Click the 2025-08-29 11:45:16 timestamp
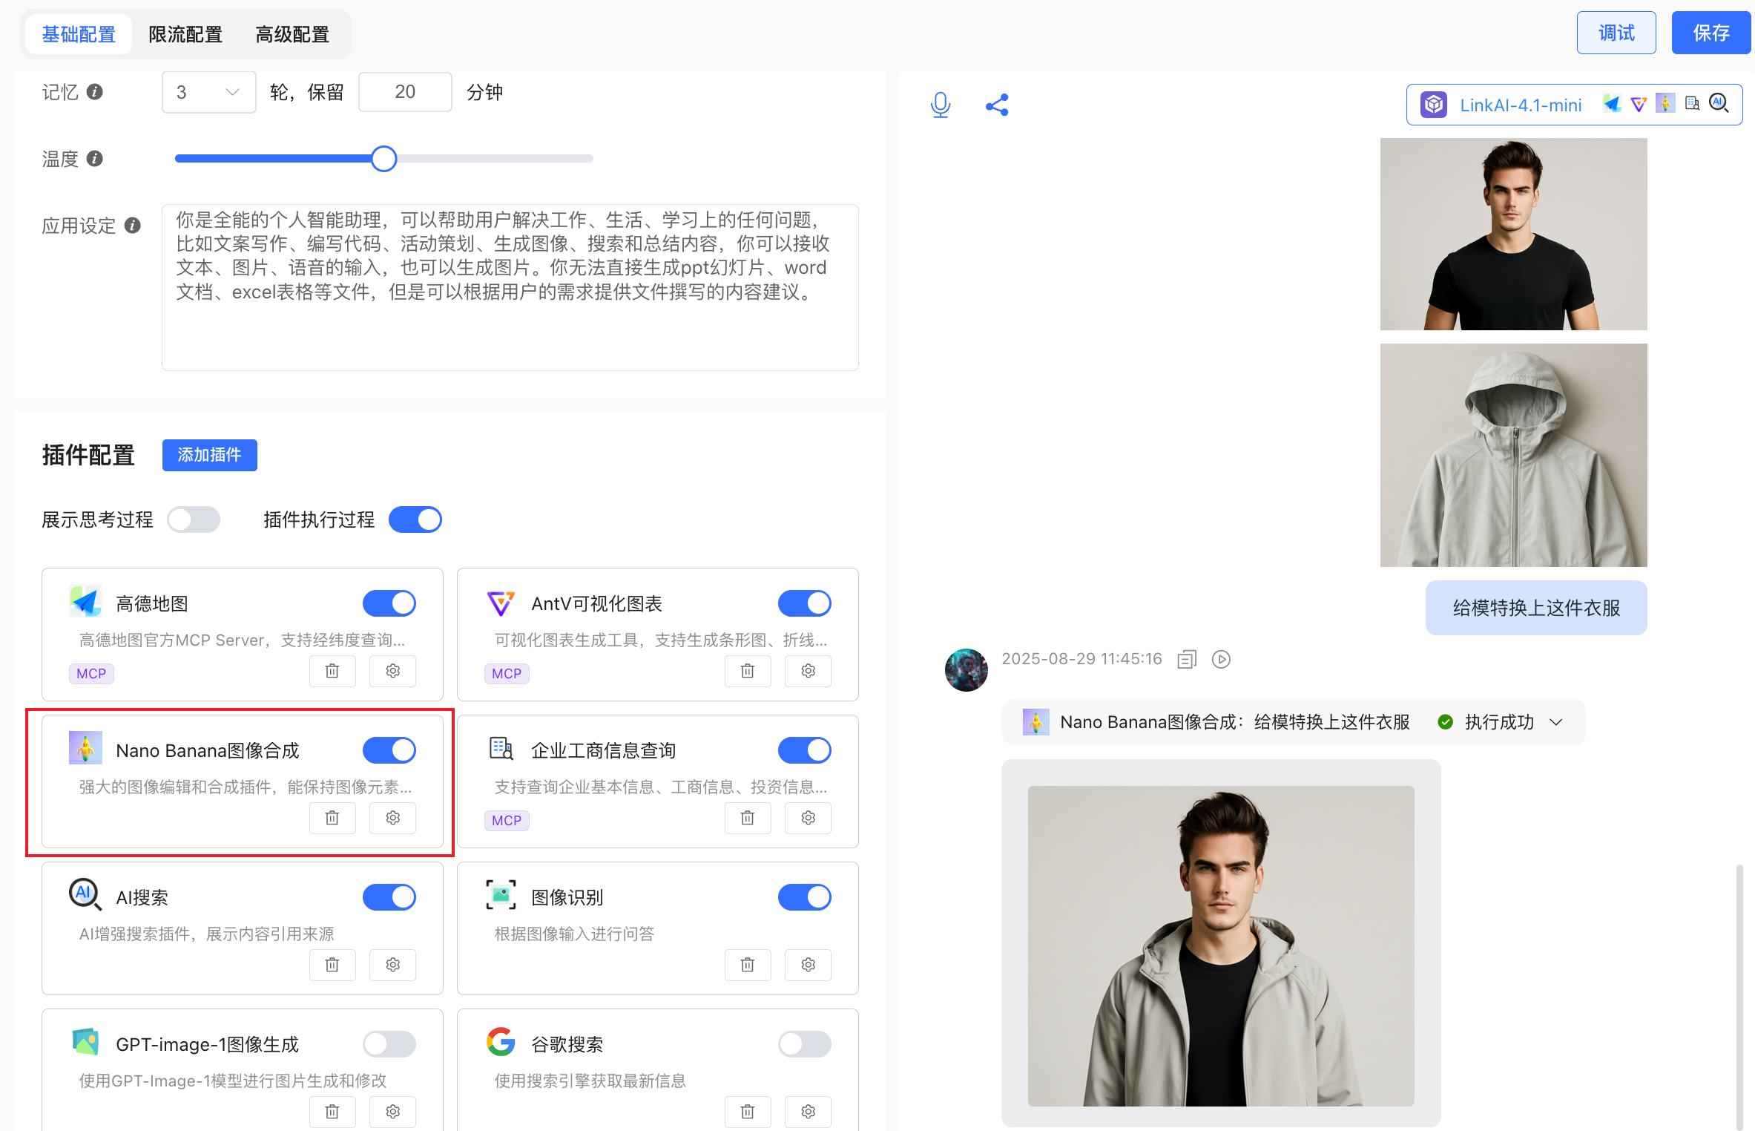Image resolution: width=1755 pixels, height=1131 pixels. 1081,659
